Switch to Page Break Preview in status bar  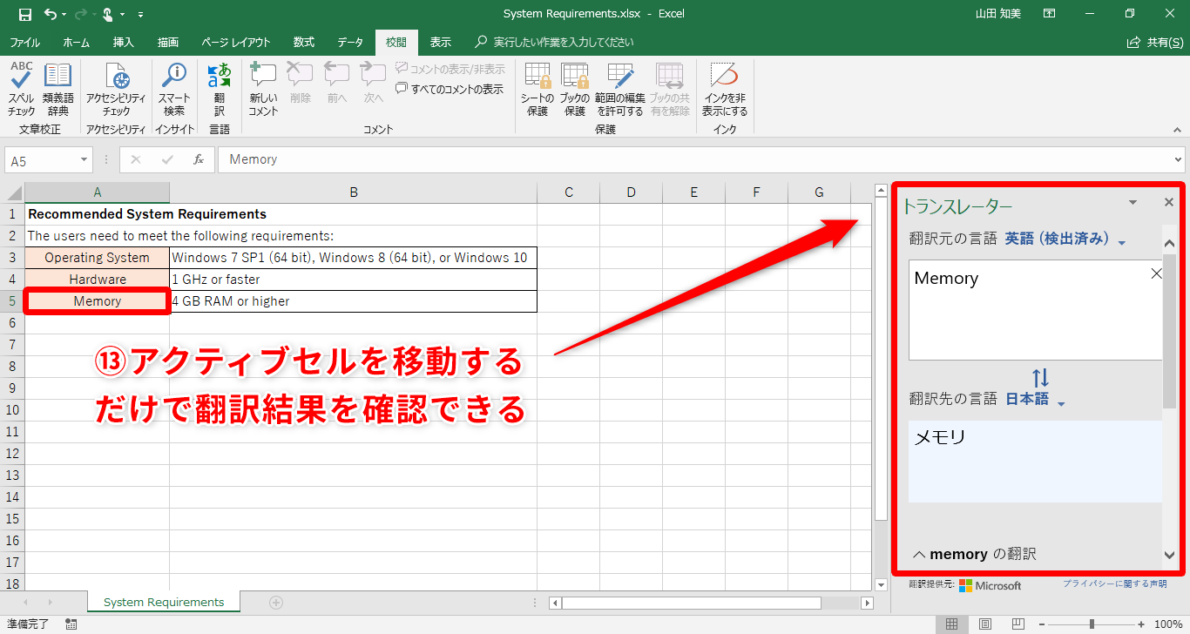1017,624
